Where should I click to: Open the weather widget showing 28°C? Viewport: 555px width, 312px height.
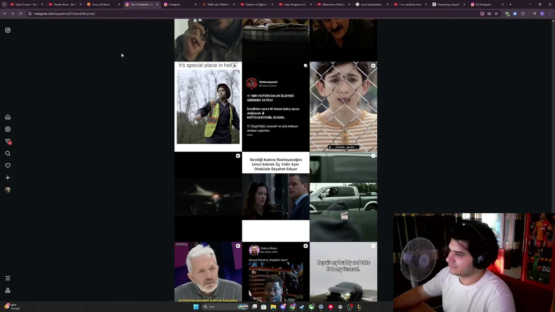point(12,307)
